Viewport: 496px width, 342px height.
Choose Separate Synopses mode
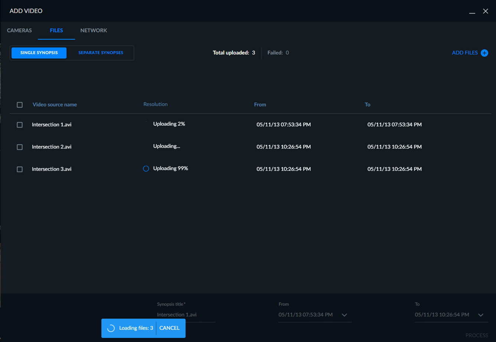pos(101,53)
